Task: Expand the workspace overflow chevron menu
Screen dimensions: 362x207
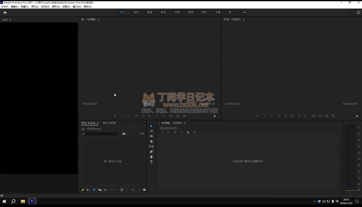Action: pyautogui.click(x=244, y=12)
